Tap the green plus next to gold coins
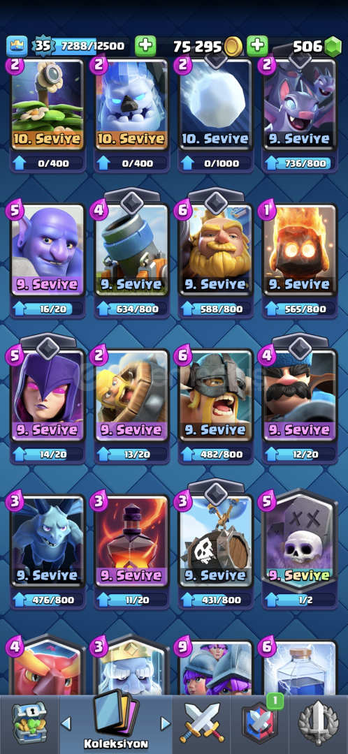 (x=145, y=46)
